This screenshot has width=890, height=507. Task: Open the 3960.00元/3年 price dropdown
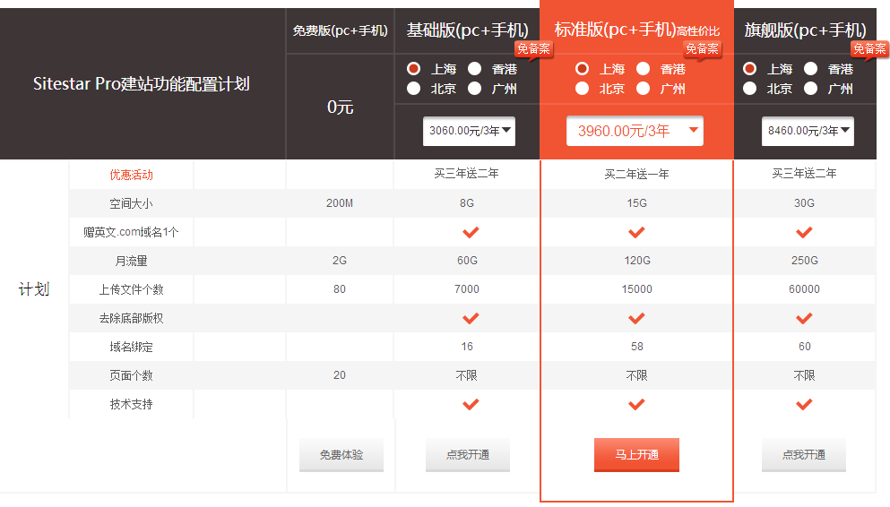click(635, 131)
